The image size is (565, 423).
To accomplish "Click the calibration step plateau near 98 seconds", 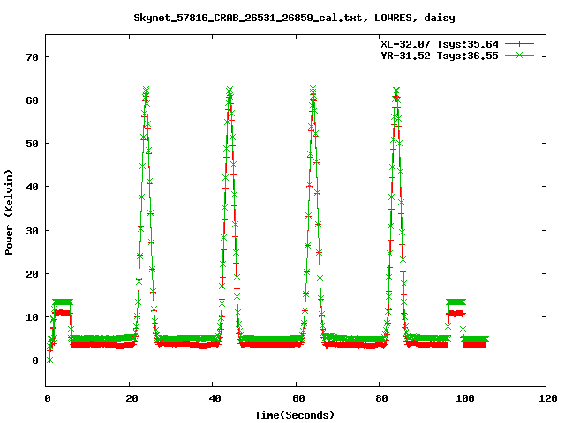I will (456, 301).
